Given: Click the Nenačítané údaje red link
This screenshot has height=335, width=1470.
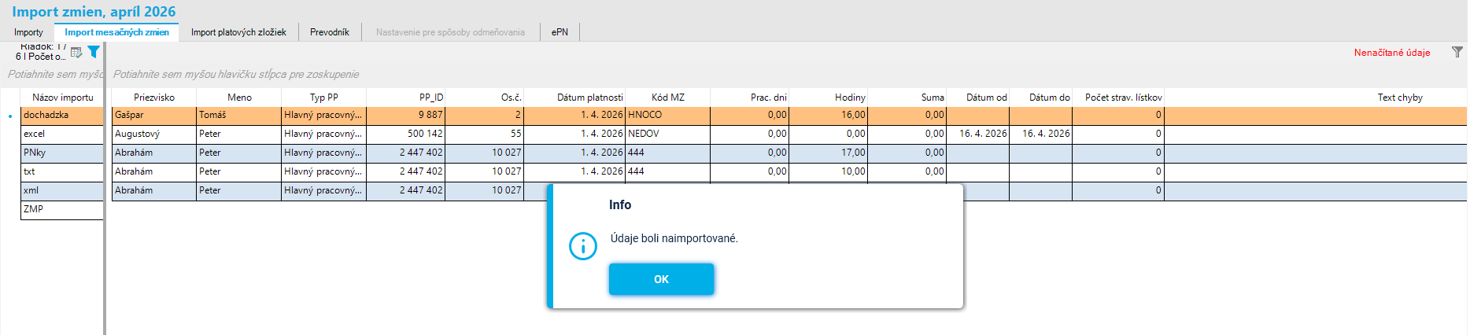Looking at the screenshot, I should point(1392,53).
